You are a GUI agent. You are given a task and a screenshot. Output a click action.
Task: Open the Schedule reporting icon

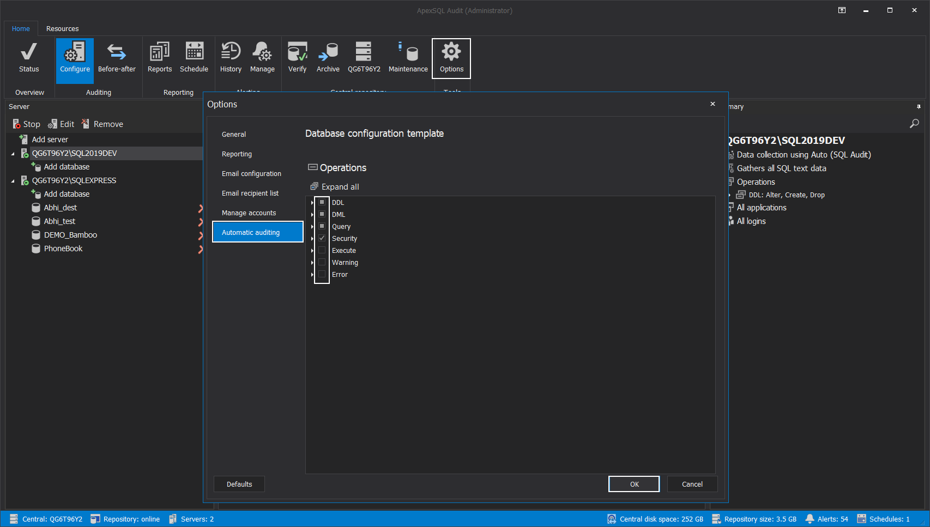click(x=194, y=58)
